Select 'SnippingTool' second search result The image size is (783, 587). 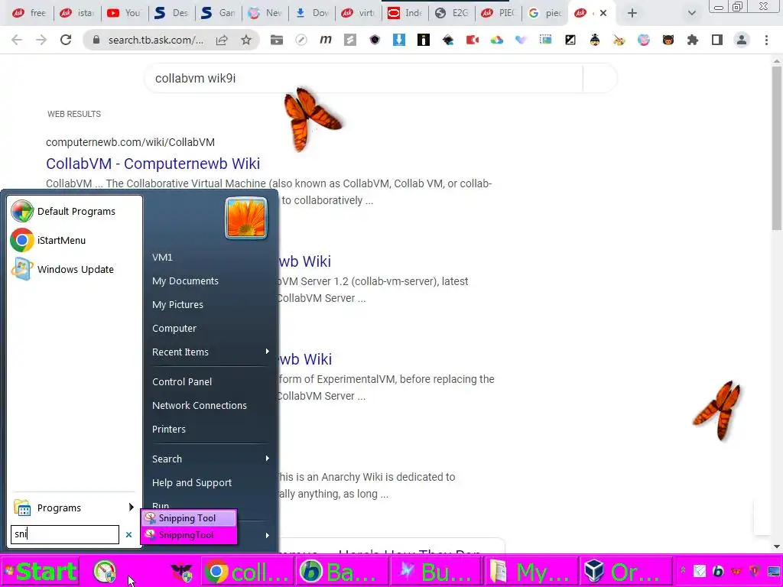tap(188, 535)
